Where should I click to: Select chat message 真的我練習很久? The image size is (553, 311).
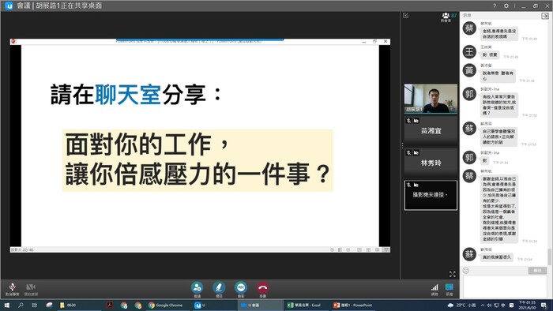pos(497,257)
